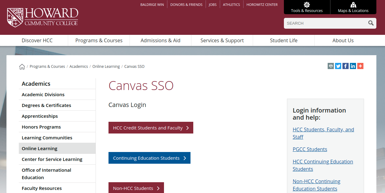Image resolution: width=385 pixels, height=193 pixels.
Task: Open the PGCC Students help link
Action: pos(310,149)
